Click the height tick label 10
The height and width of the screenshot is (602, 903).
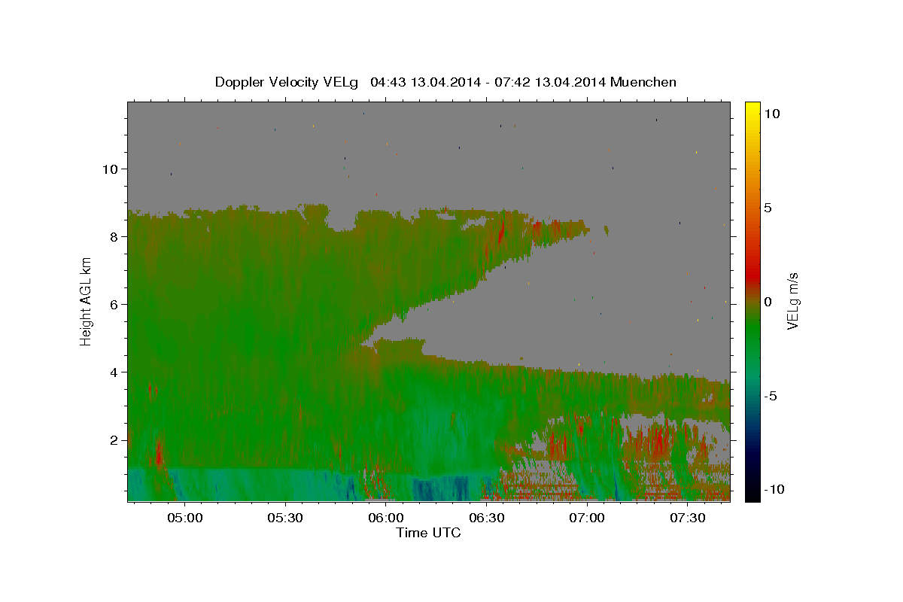[x=109, y=169]
